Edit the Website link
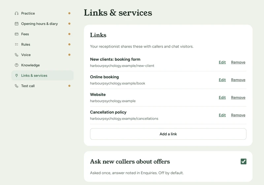This screenshot has height=185, width=264. tap(222, 97)
